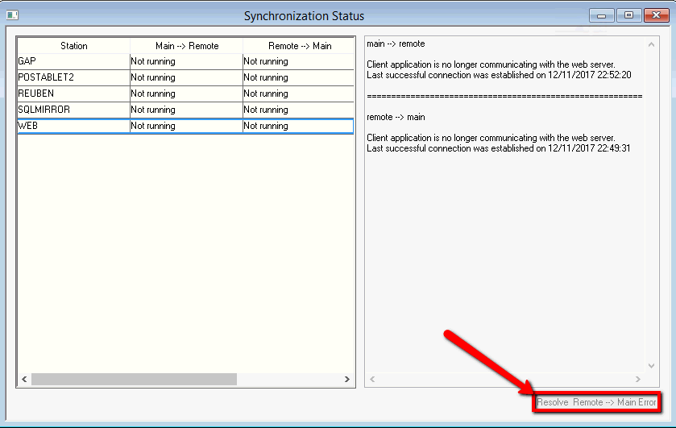Select the SQLMIRROR station row
This screenshot has width=676, height=428.
(73, 110)
